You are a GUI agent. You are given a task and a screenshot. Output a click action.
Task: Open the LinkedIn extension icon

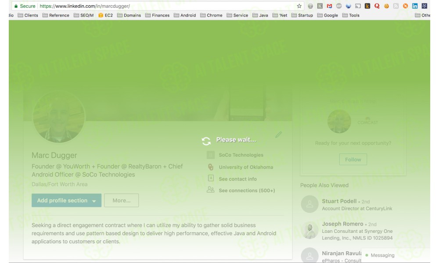(x=415, y=6)
